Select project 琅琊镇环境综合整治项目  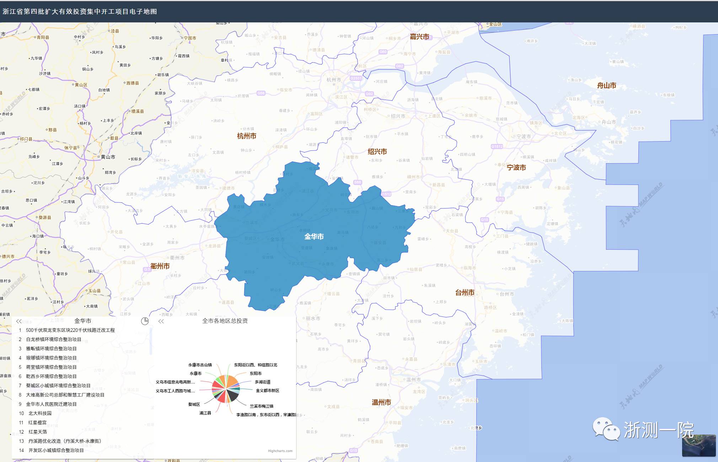click(x=51, y=358)
